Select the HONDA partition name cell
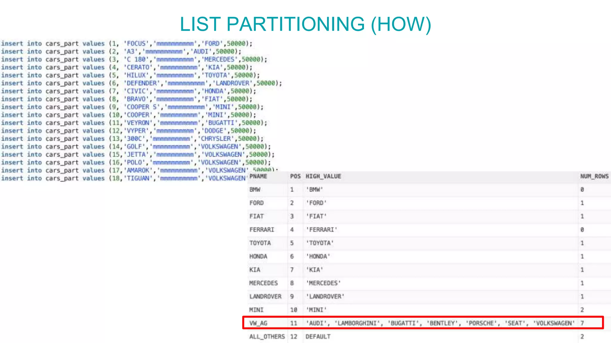 pyautogui.click(x=258, y=256)
